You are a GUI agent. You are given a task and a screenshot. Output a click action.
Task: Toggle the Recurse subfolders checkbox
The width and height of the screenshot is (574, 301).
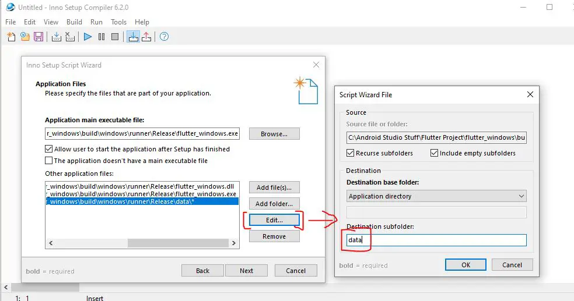pyautogui.click(x=351, y=153)
